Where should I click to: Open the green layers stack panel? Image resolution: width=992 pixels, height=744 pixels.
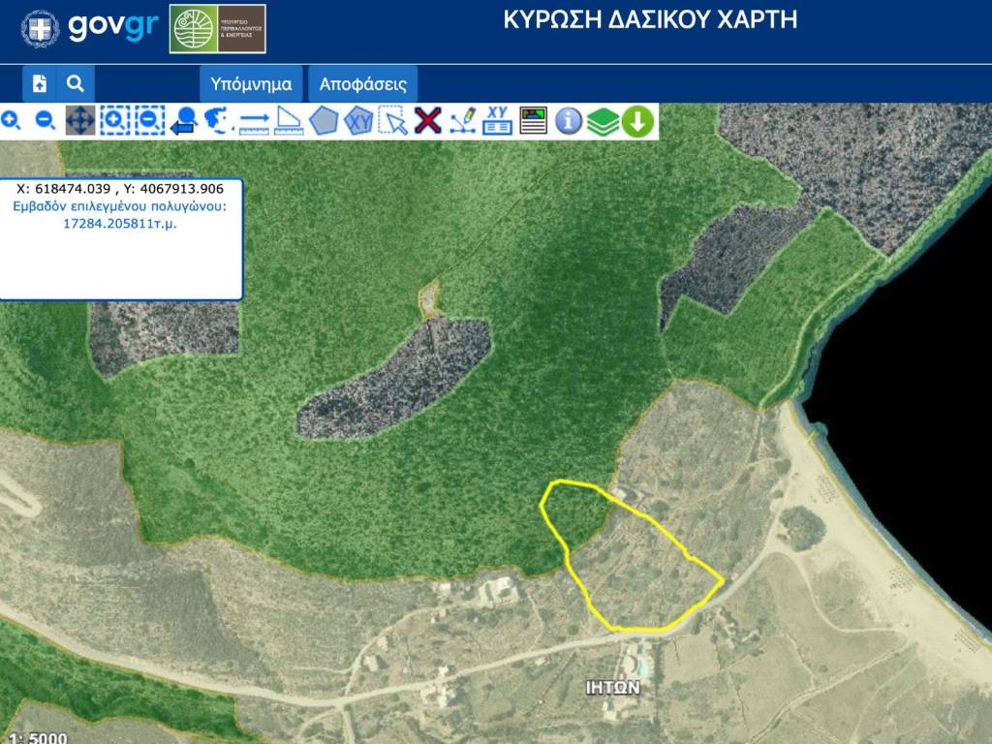coord(603,121)
